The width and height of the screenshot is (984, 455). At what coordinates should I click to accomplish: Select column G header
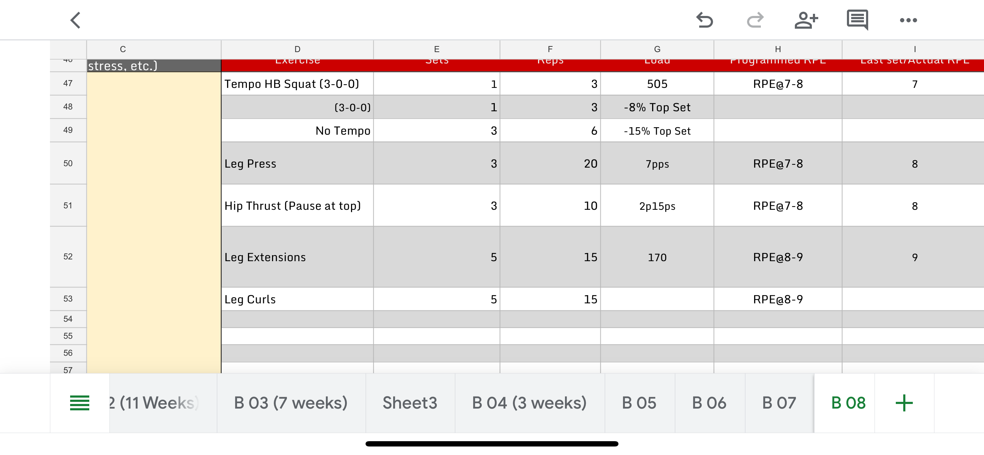[657, 49]
